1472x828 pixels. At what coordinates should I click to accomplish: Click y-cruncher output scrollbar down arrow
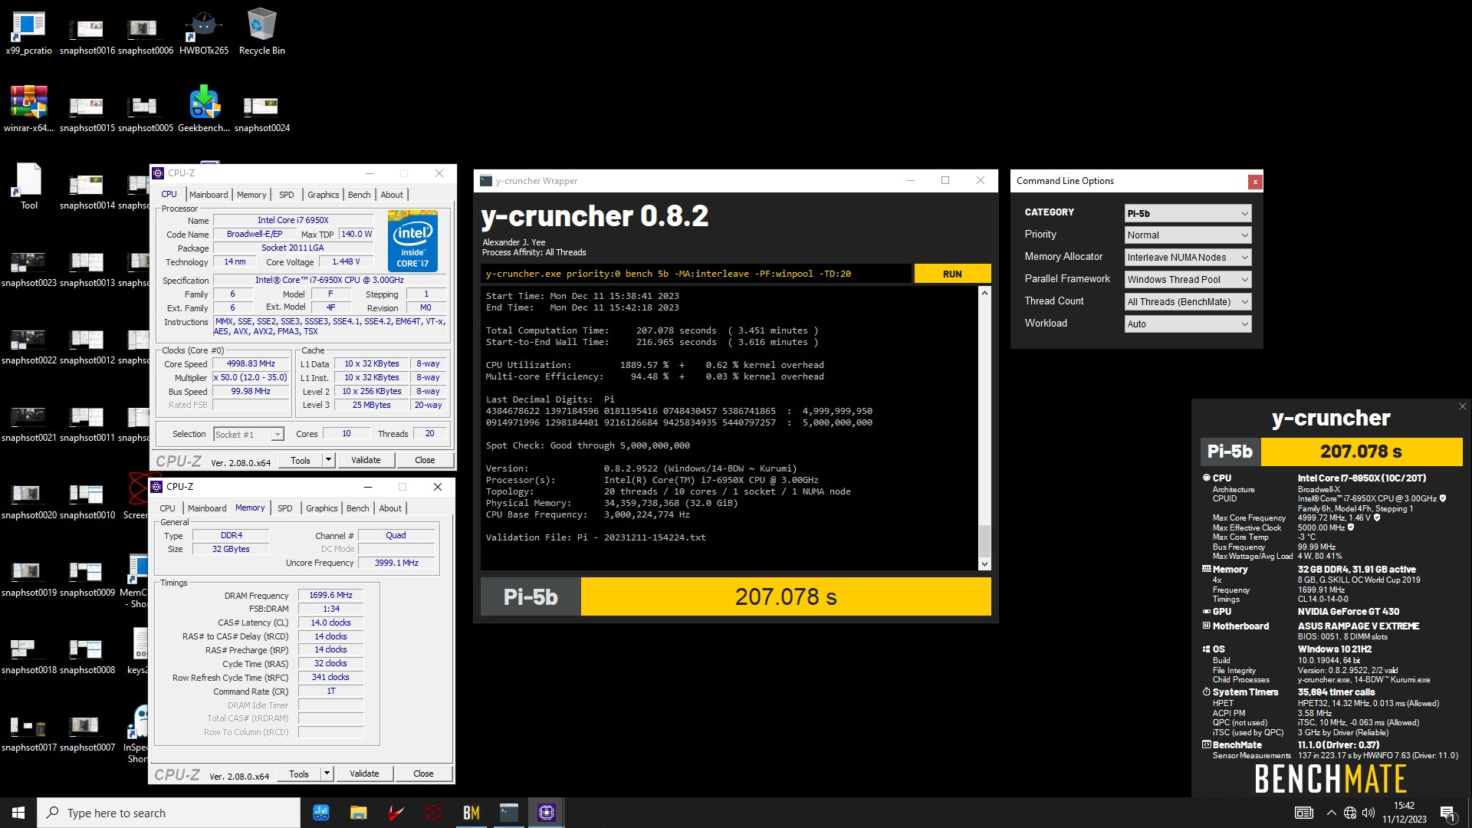[x=984, y=564]
